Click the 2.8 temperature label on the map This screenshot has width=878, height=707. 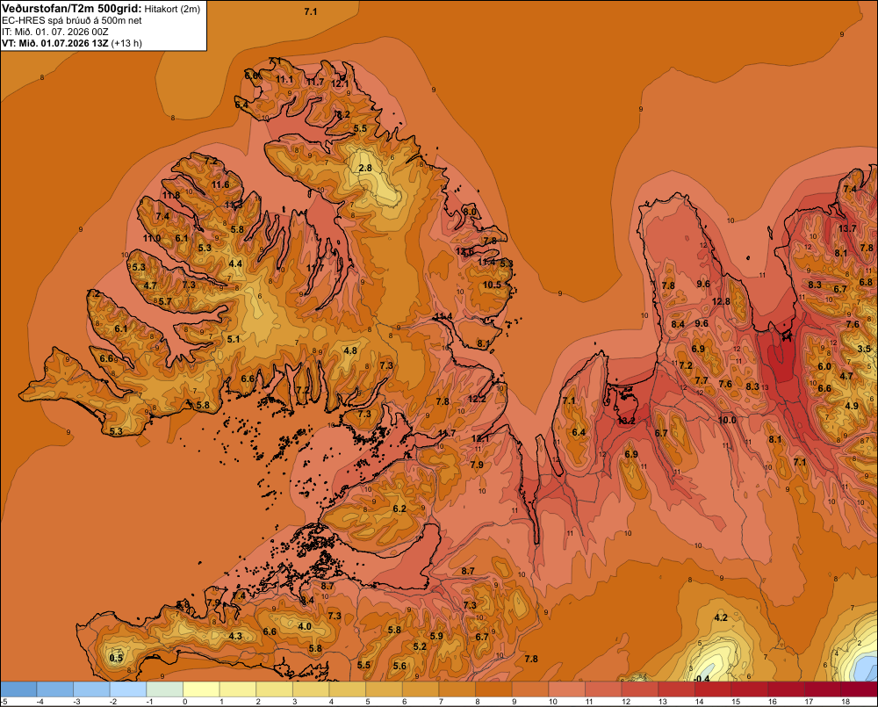click(x=365, y=168)
